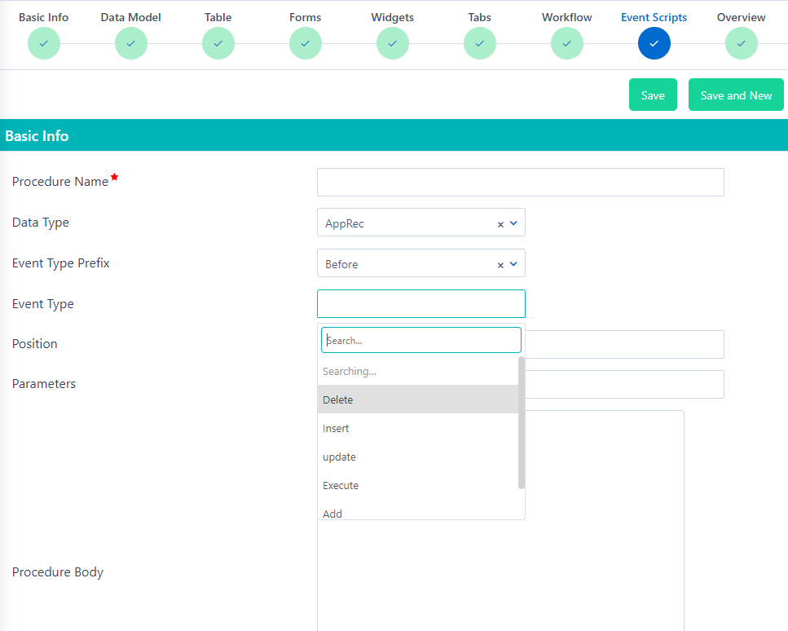Clear the Before Event Type Prefix value

click(x=500, y=264)
